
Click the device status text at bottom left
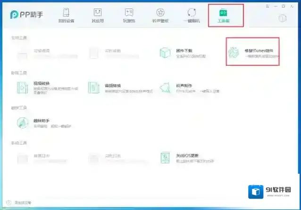23,203
